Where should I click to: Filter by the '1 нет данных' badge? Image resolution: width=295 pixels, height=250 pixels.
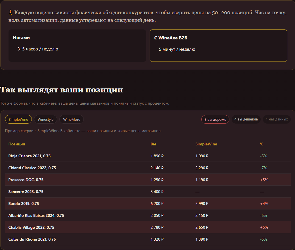pos(277,119)
